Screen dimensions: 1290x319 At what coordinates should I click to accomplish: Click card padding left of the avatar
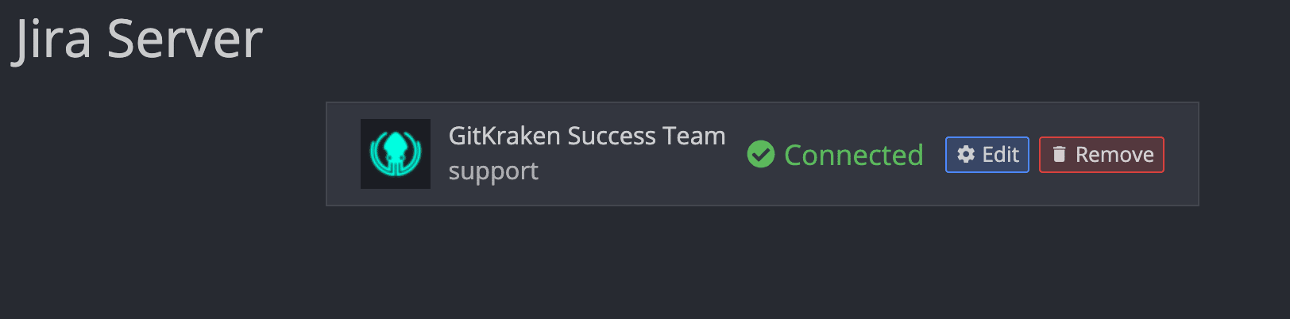click(343, 155)
